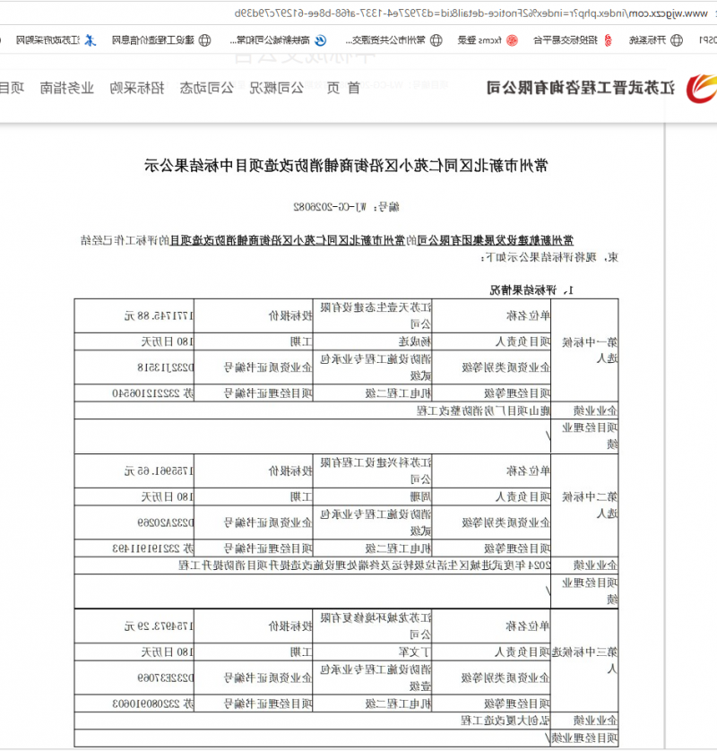The image size is (717, 751).
Task: Click the project manager name 丁文军
Action: tap(415, 652)
